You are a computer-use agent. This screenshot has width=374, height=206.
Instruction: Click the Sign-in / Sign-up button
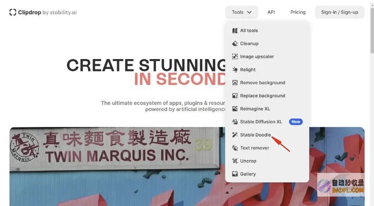click(339, 12)
